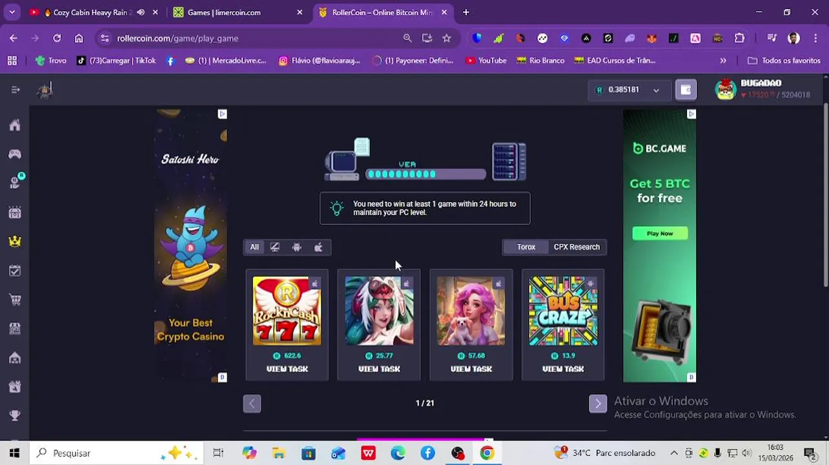Switch to the Torox tab
This screenshot has height=465, width=829.
tap(526, 247)
